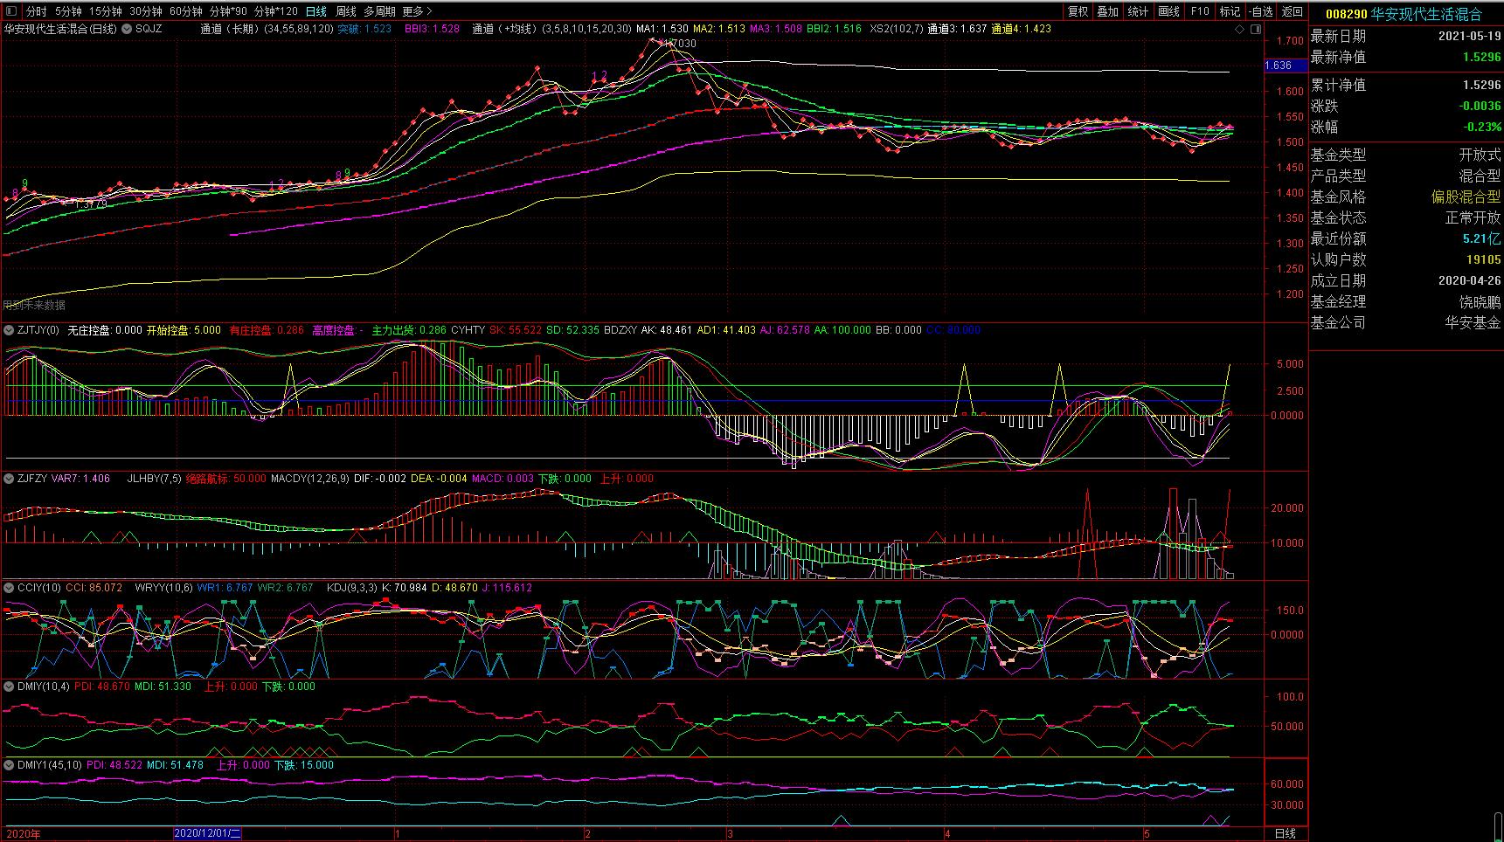Open main chart indicator dropdown beside 华安现代生活混合(日线)
Screen dimensions: 1504x842
tap(128, 29)
